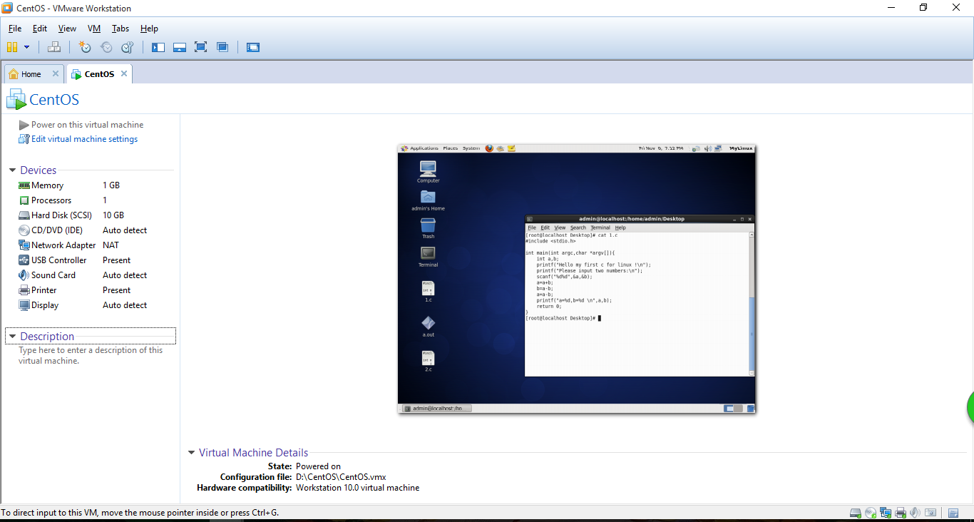Click the VM screen thumbnail preview

tap(576, 279)
